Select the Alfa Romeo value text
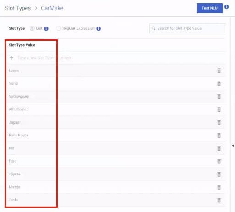 pos(19,109)
